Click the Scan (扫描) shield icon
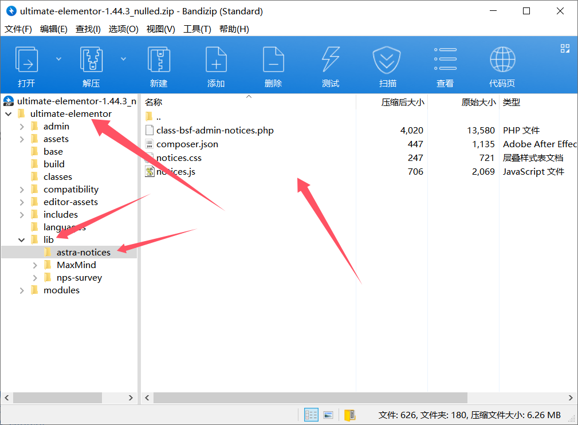The height and width of the screenshot is (425, 578). pos(386,60)
